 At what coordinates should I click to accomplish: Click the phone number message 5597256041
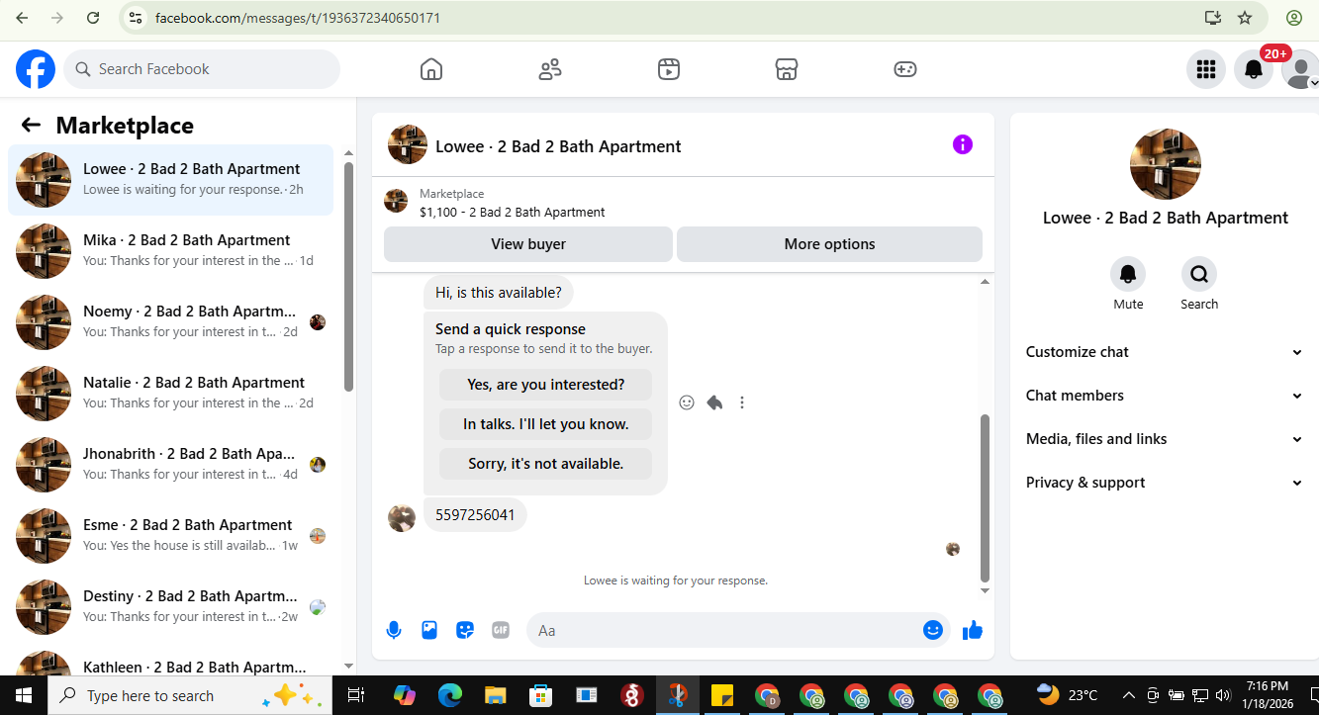tap(475, 515)
